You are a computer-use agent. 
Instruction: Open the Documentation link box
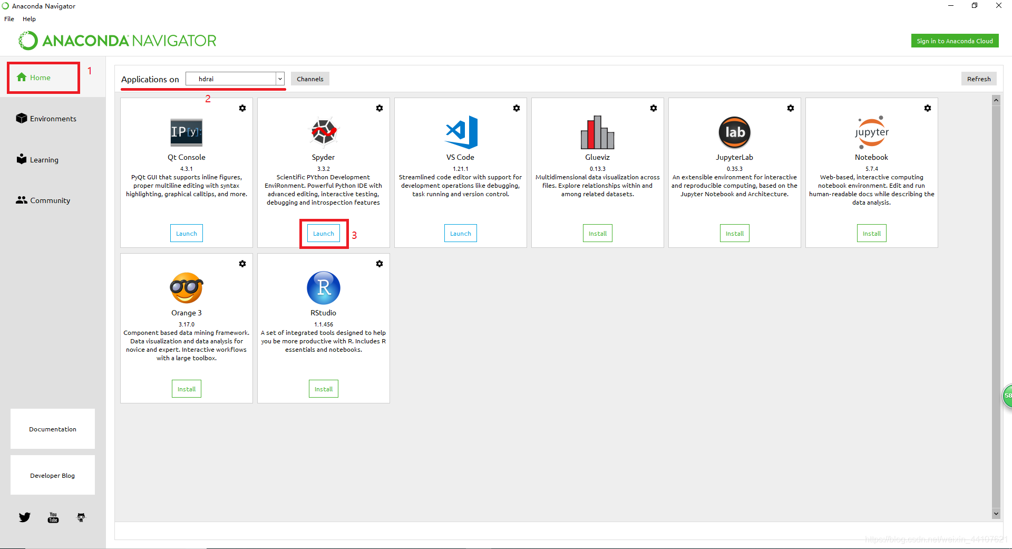53,429
